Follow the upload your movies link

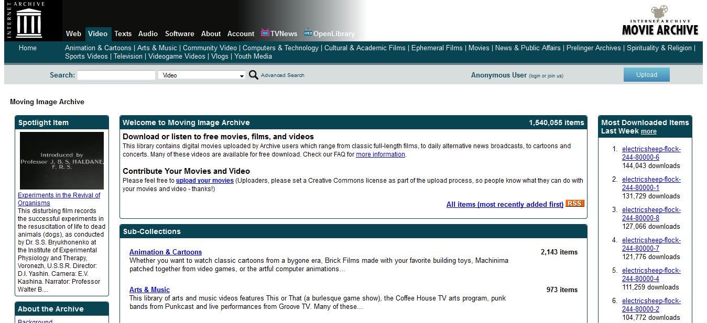coord(204,181)
